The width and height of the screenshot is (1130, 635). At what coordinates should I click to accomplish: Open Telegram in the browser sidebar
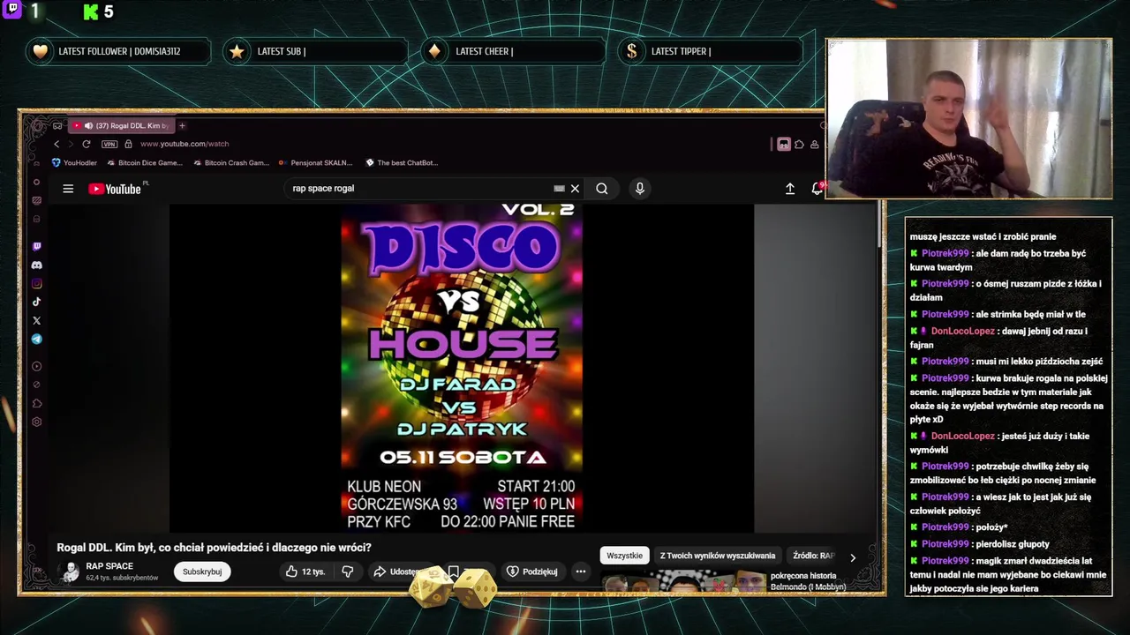coord(36,340)
